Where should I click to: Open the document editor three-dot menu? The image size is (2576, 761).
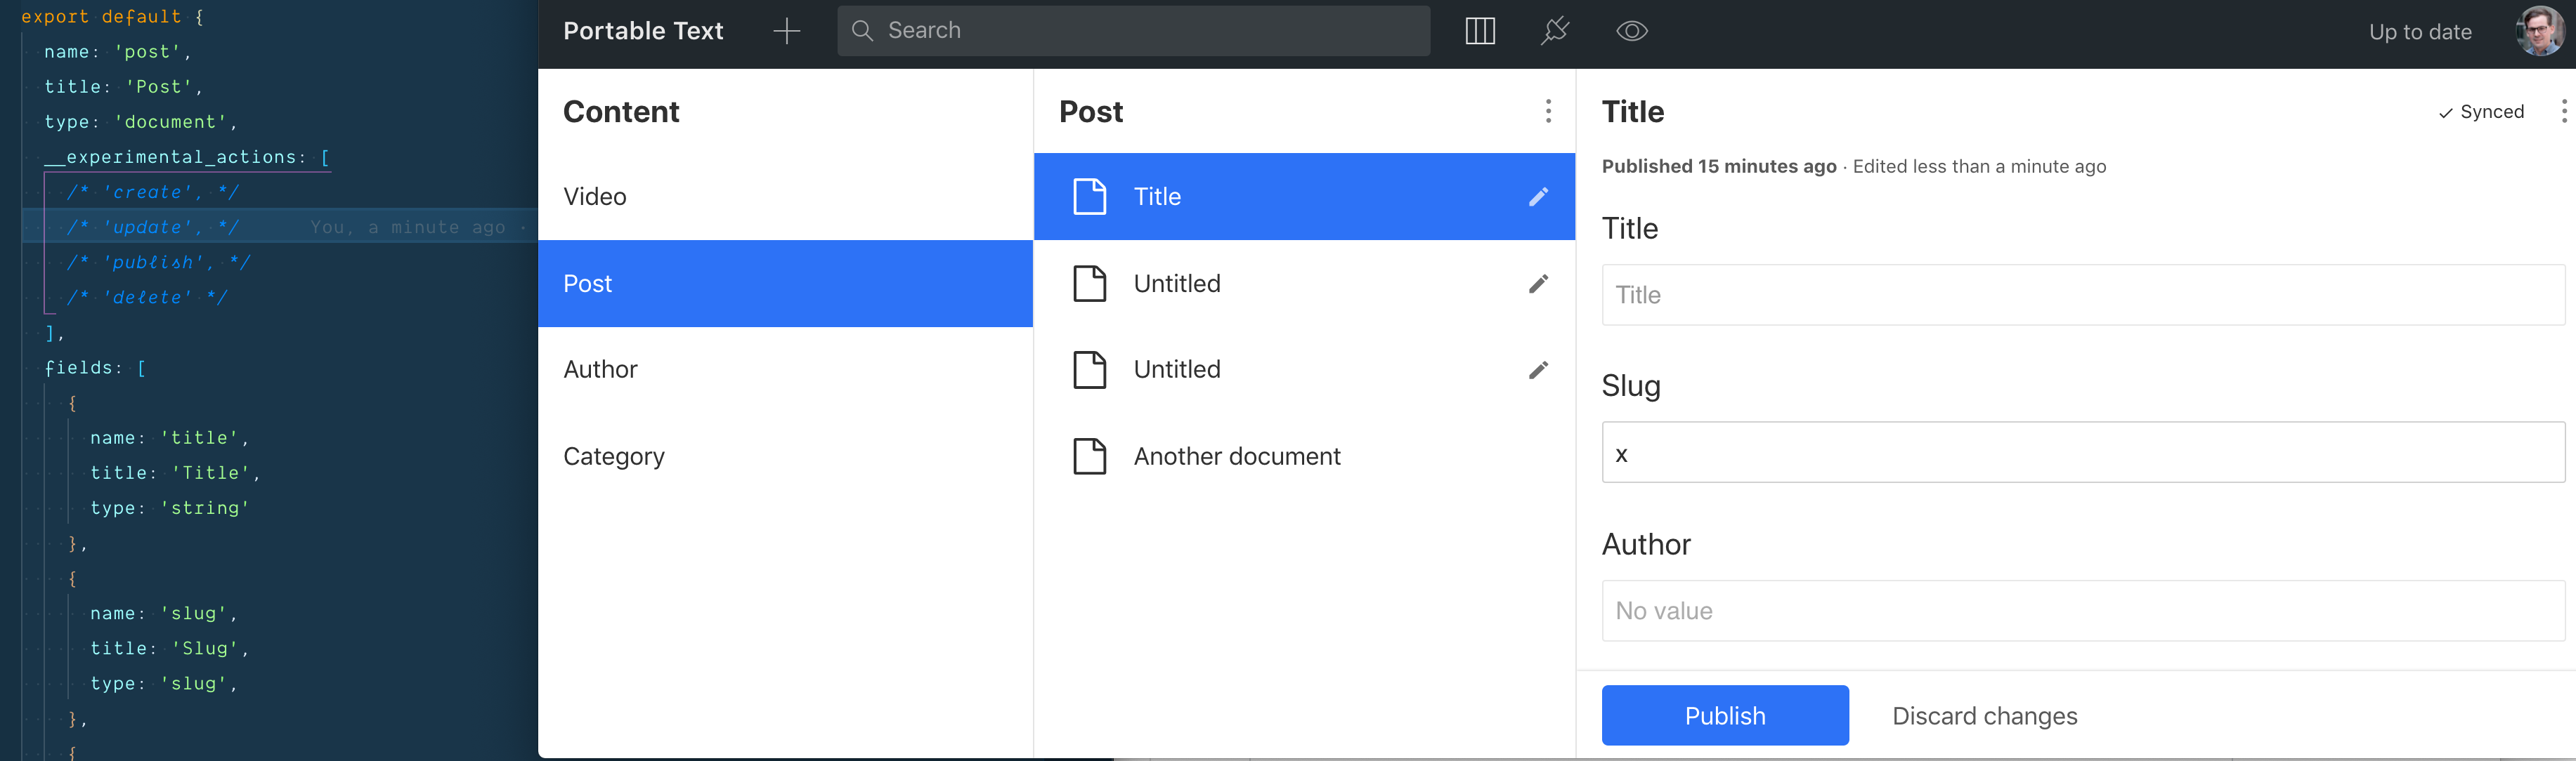tap(2563, 111)
